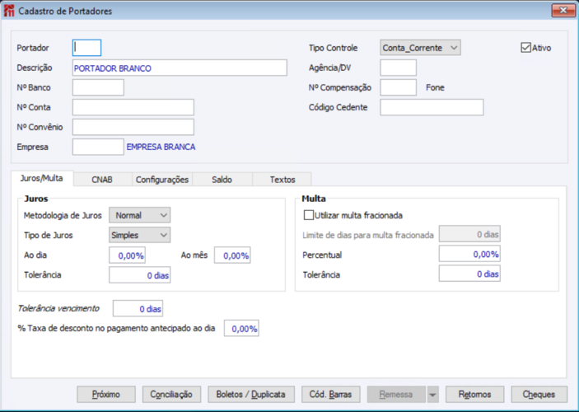Open Boletos / Duplicata
The image size is (579, 412).
251,395
